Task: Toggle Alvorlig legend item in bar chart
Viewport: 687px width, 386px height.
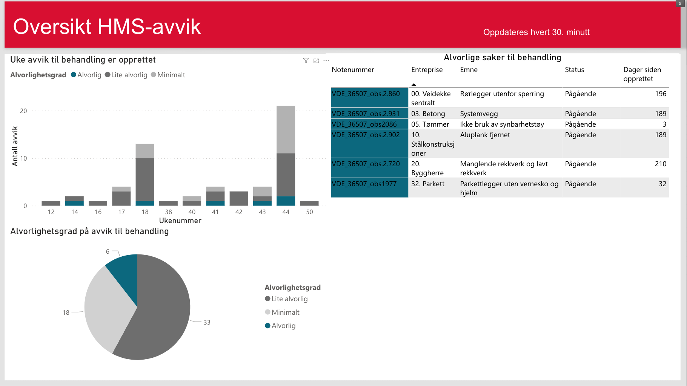Action: click(86, 75)
